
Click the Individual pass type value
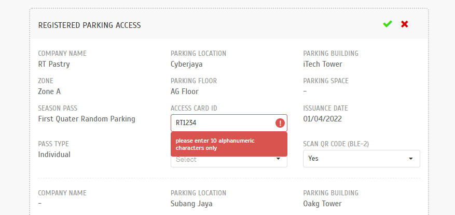[54, 155]
